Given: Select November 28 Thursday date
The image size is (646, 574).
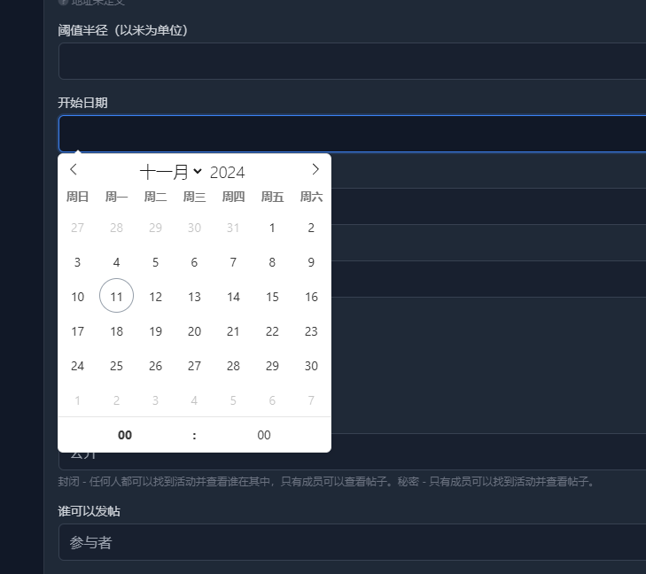Looking at the screenshot, I should click(x=233, y=366).
